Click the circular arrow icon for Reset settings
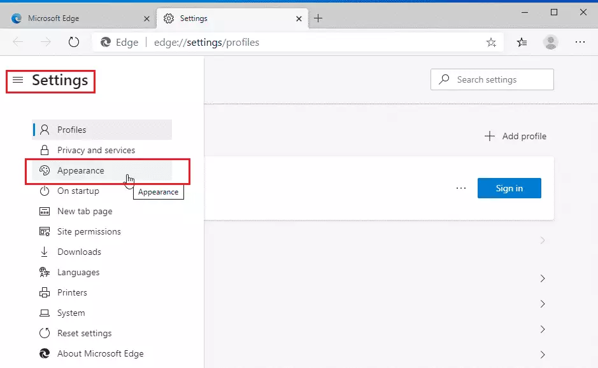598x368 pixels. click(45, 333)
